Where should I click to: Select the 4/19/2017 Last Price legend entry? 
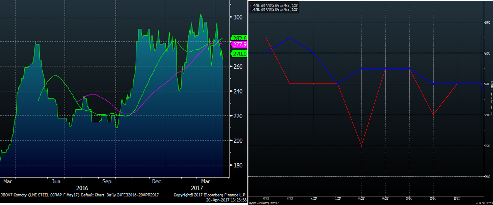point(274,6)
